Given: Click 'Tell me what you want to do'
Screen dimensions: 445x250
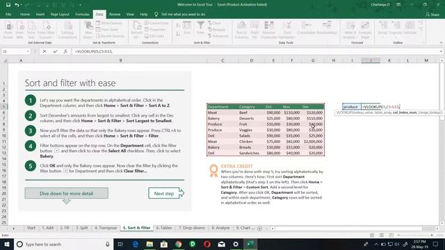Looking at the screenshot, I should [x=183, y=14].
